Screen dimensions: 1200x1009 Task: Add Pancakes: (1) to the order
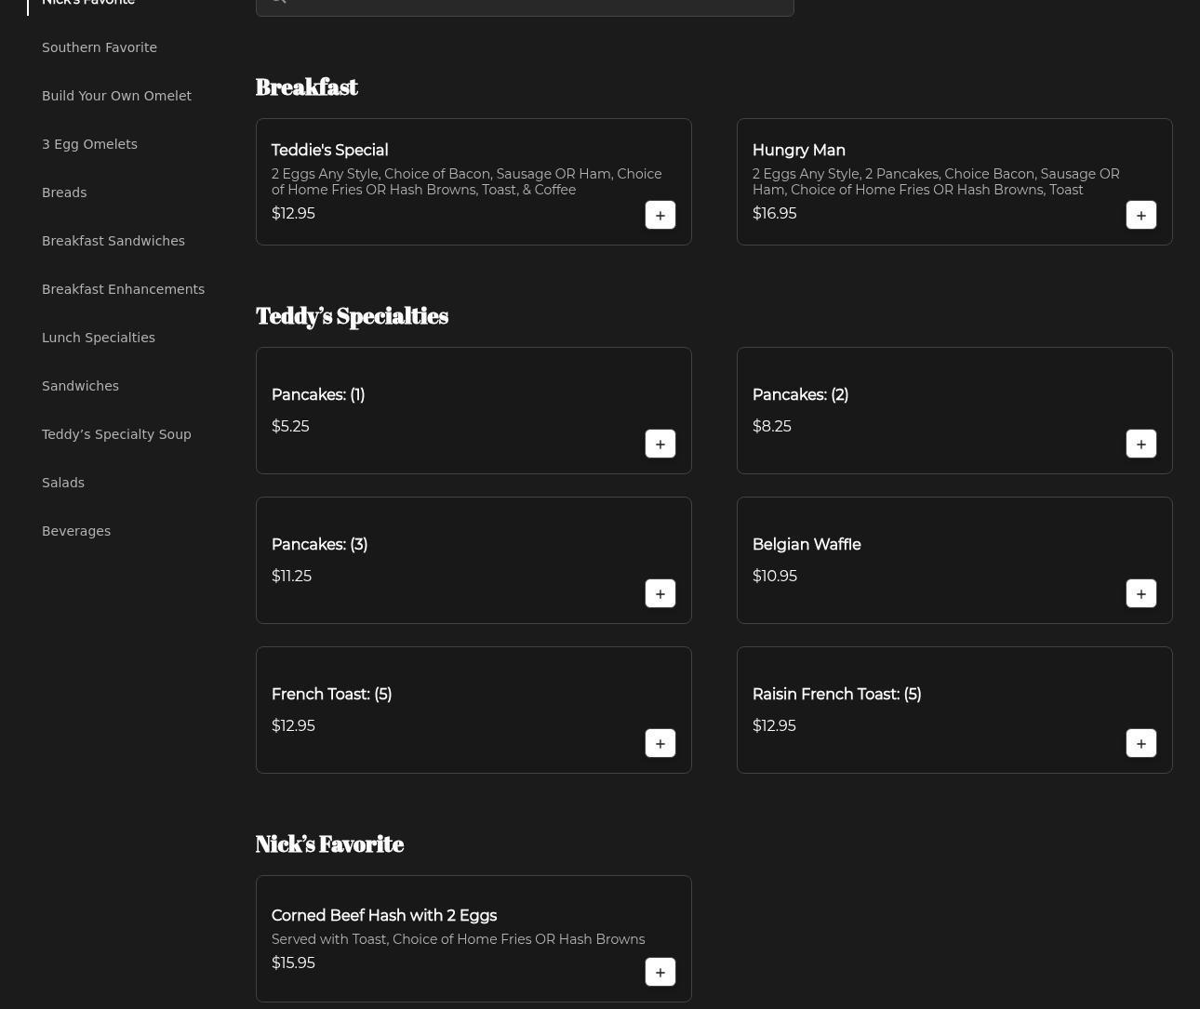tap(660, 444)
